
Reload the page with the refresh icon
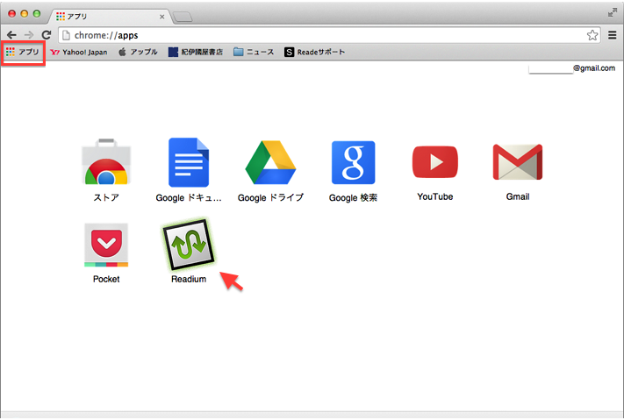[47, 35]
